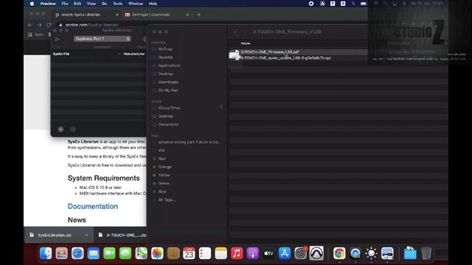The image size is (472, 265).
Task: Open the Mail dock icon
Action: 94,253
